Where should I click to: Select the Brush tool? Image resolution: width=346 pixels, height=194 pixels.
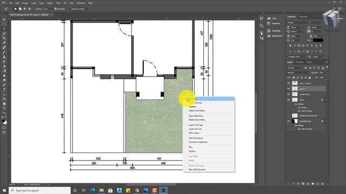(x=4, y=52)
